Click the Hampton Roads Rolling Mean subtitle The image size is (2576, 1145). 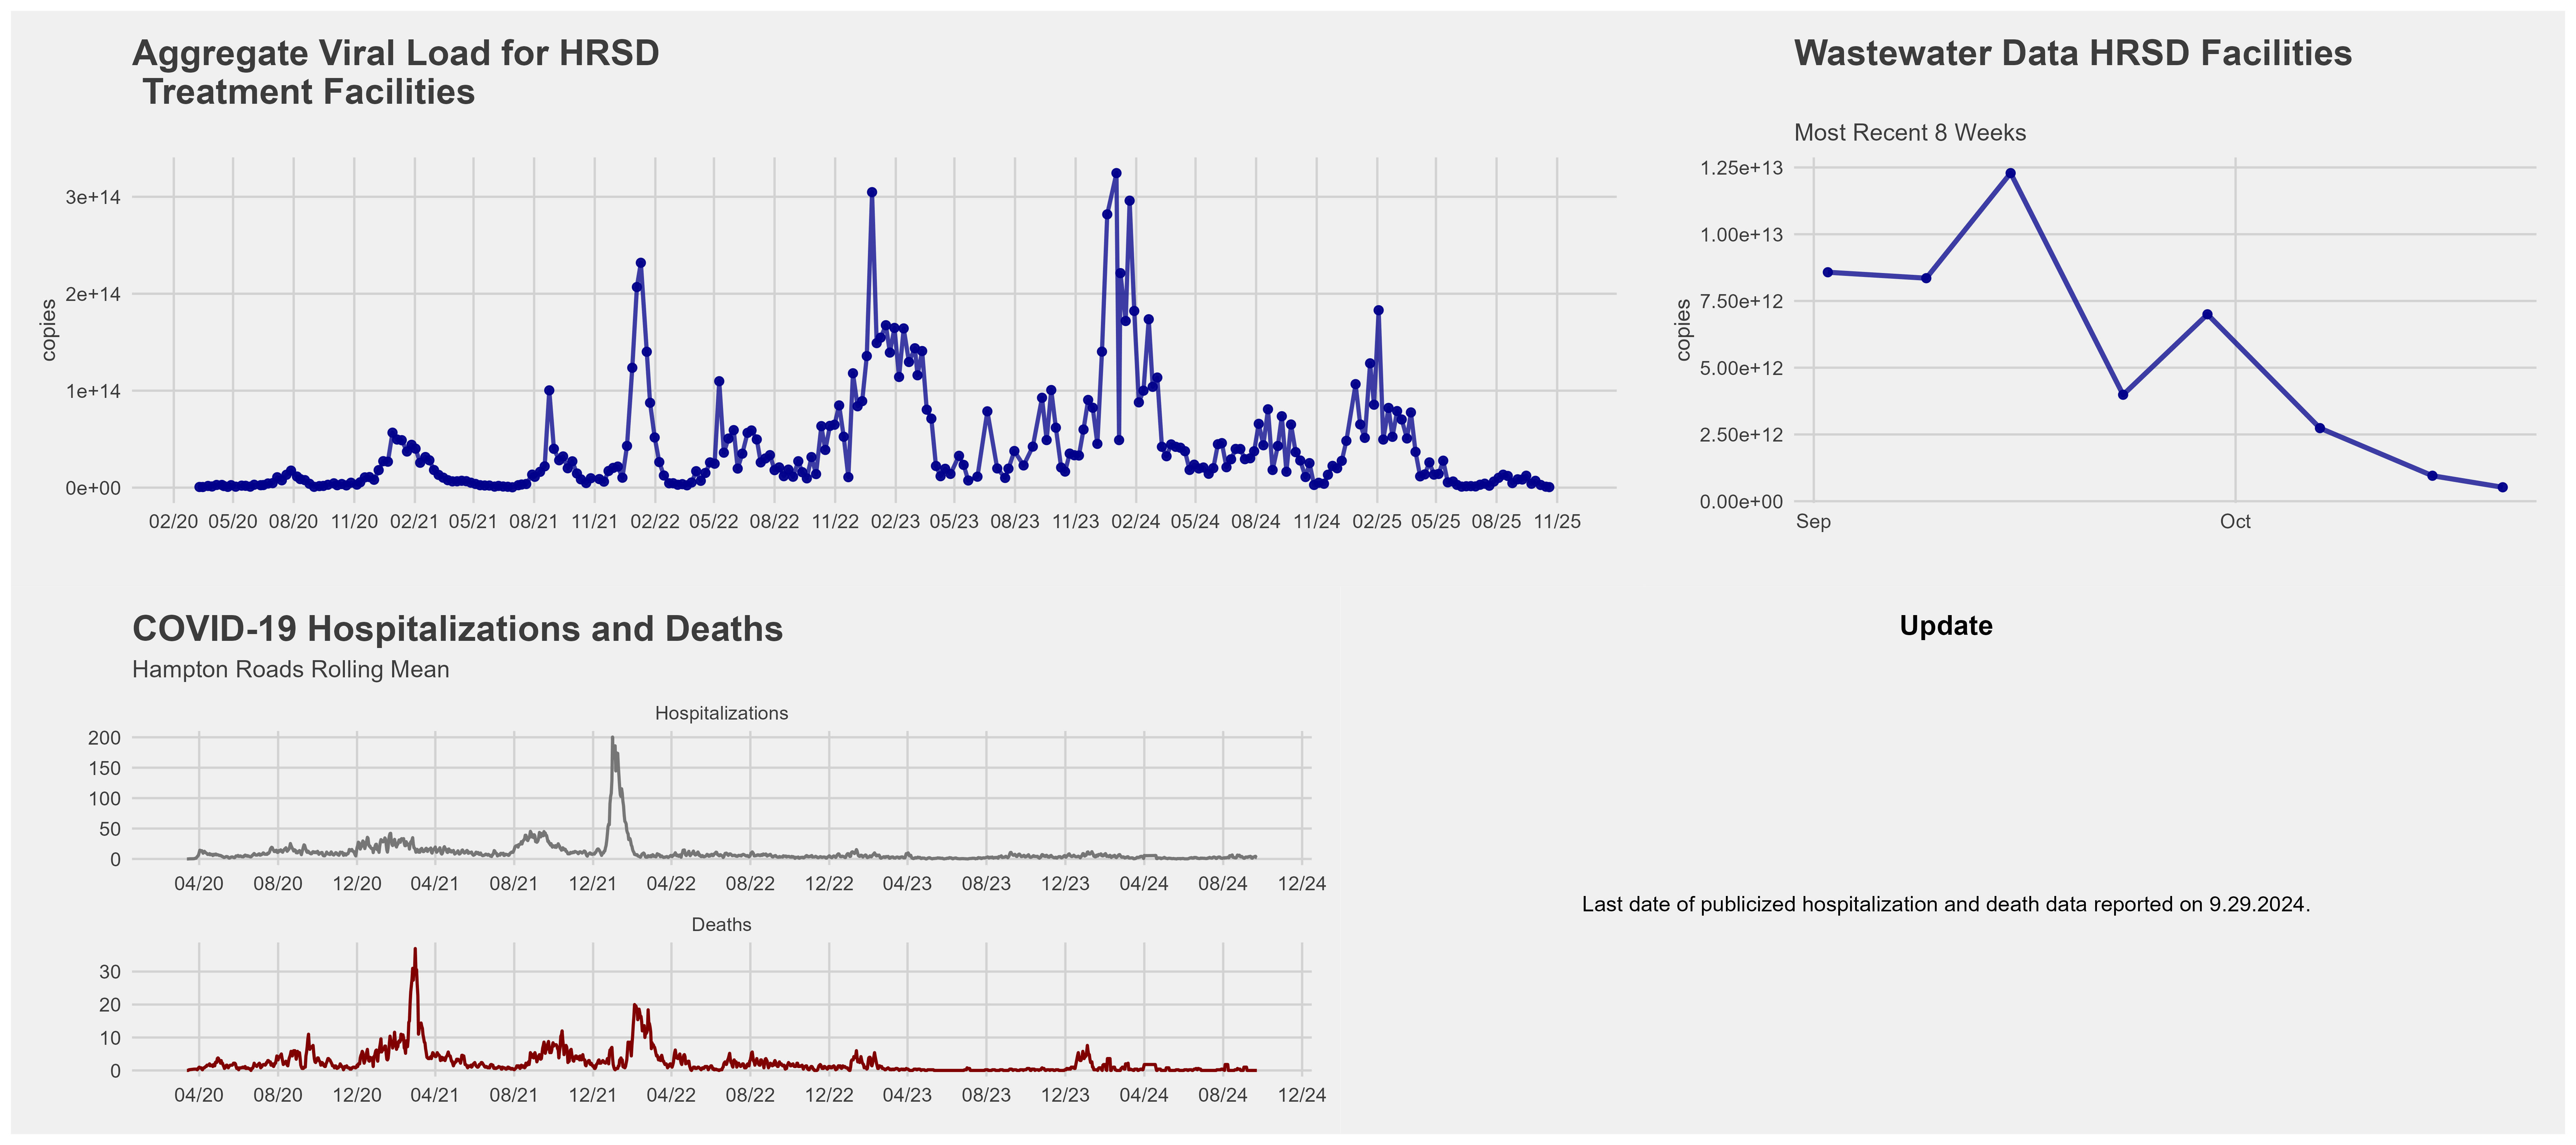tap(291, 670)
